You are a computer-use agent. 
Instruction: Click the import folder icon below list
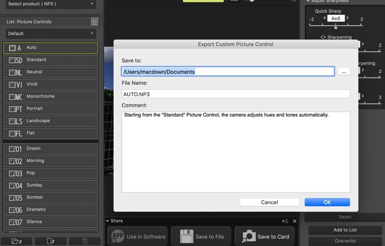(x=17, y=241)
